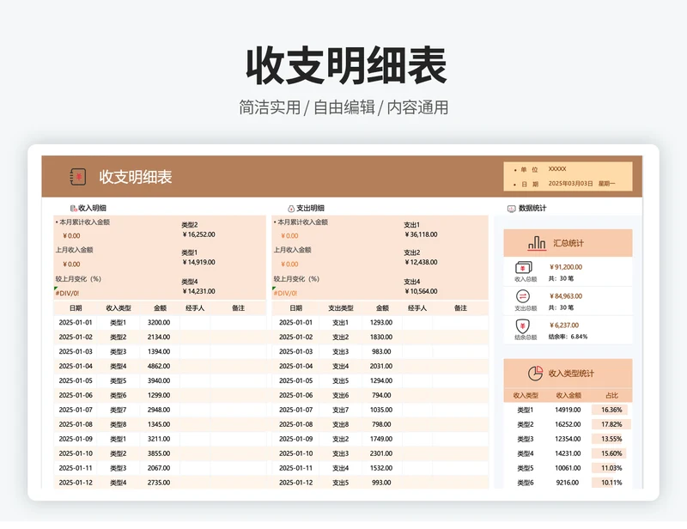Select expense amount cell 1293.00
This screenshot has width=687, height=529.
click(x=381, y=323)
